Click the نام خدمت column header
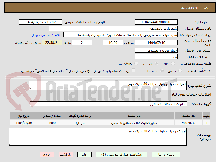 134,116
